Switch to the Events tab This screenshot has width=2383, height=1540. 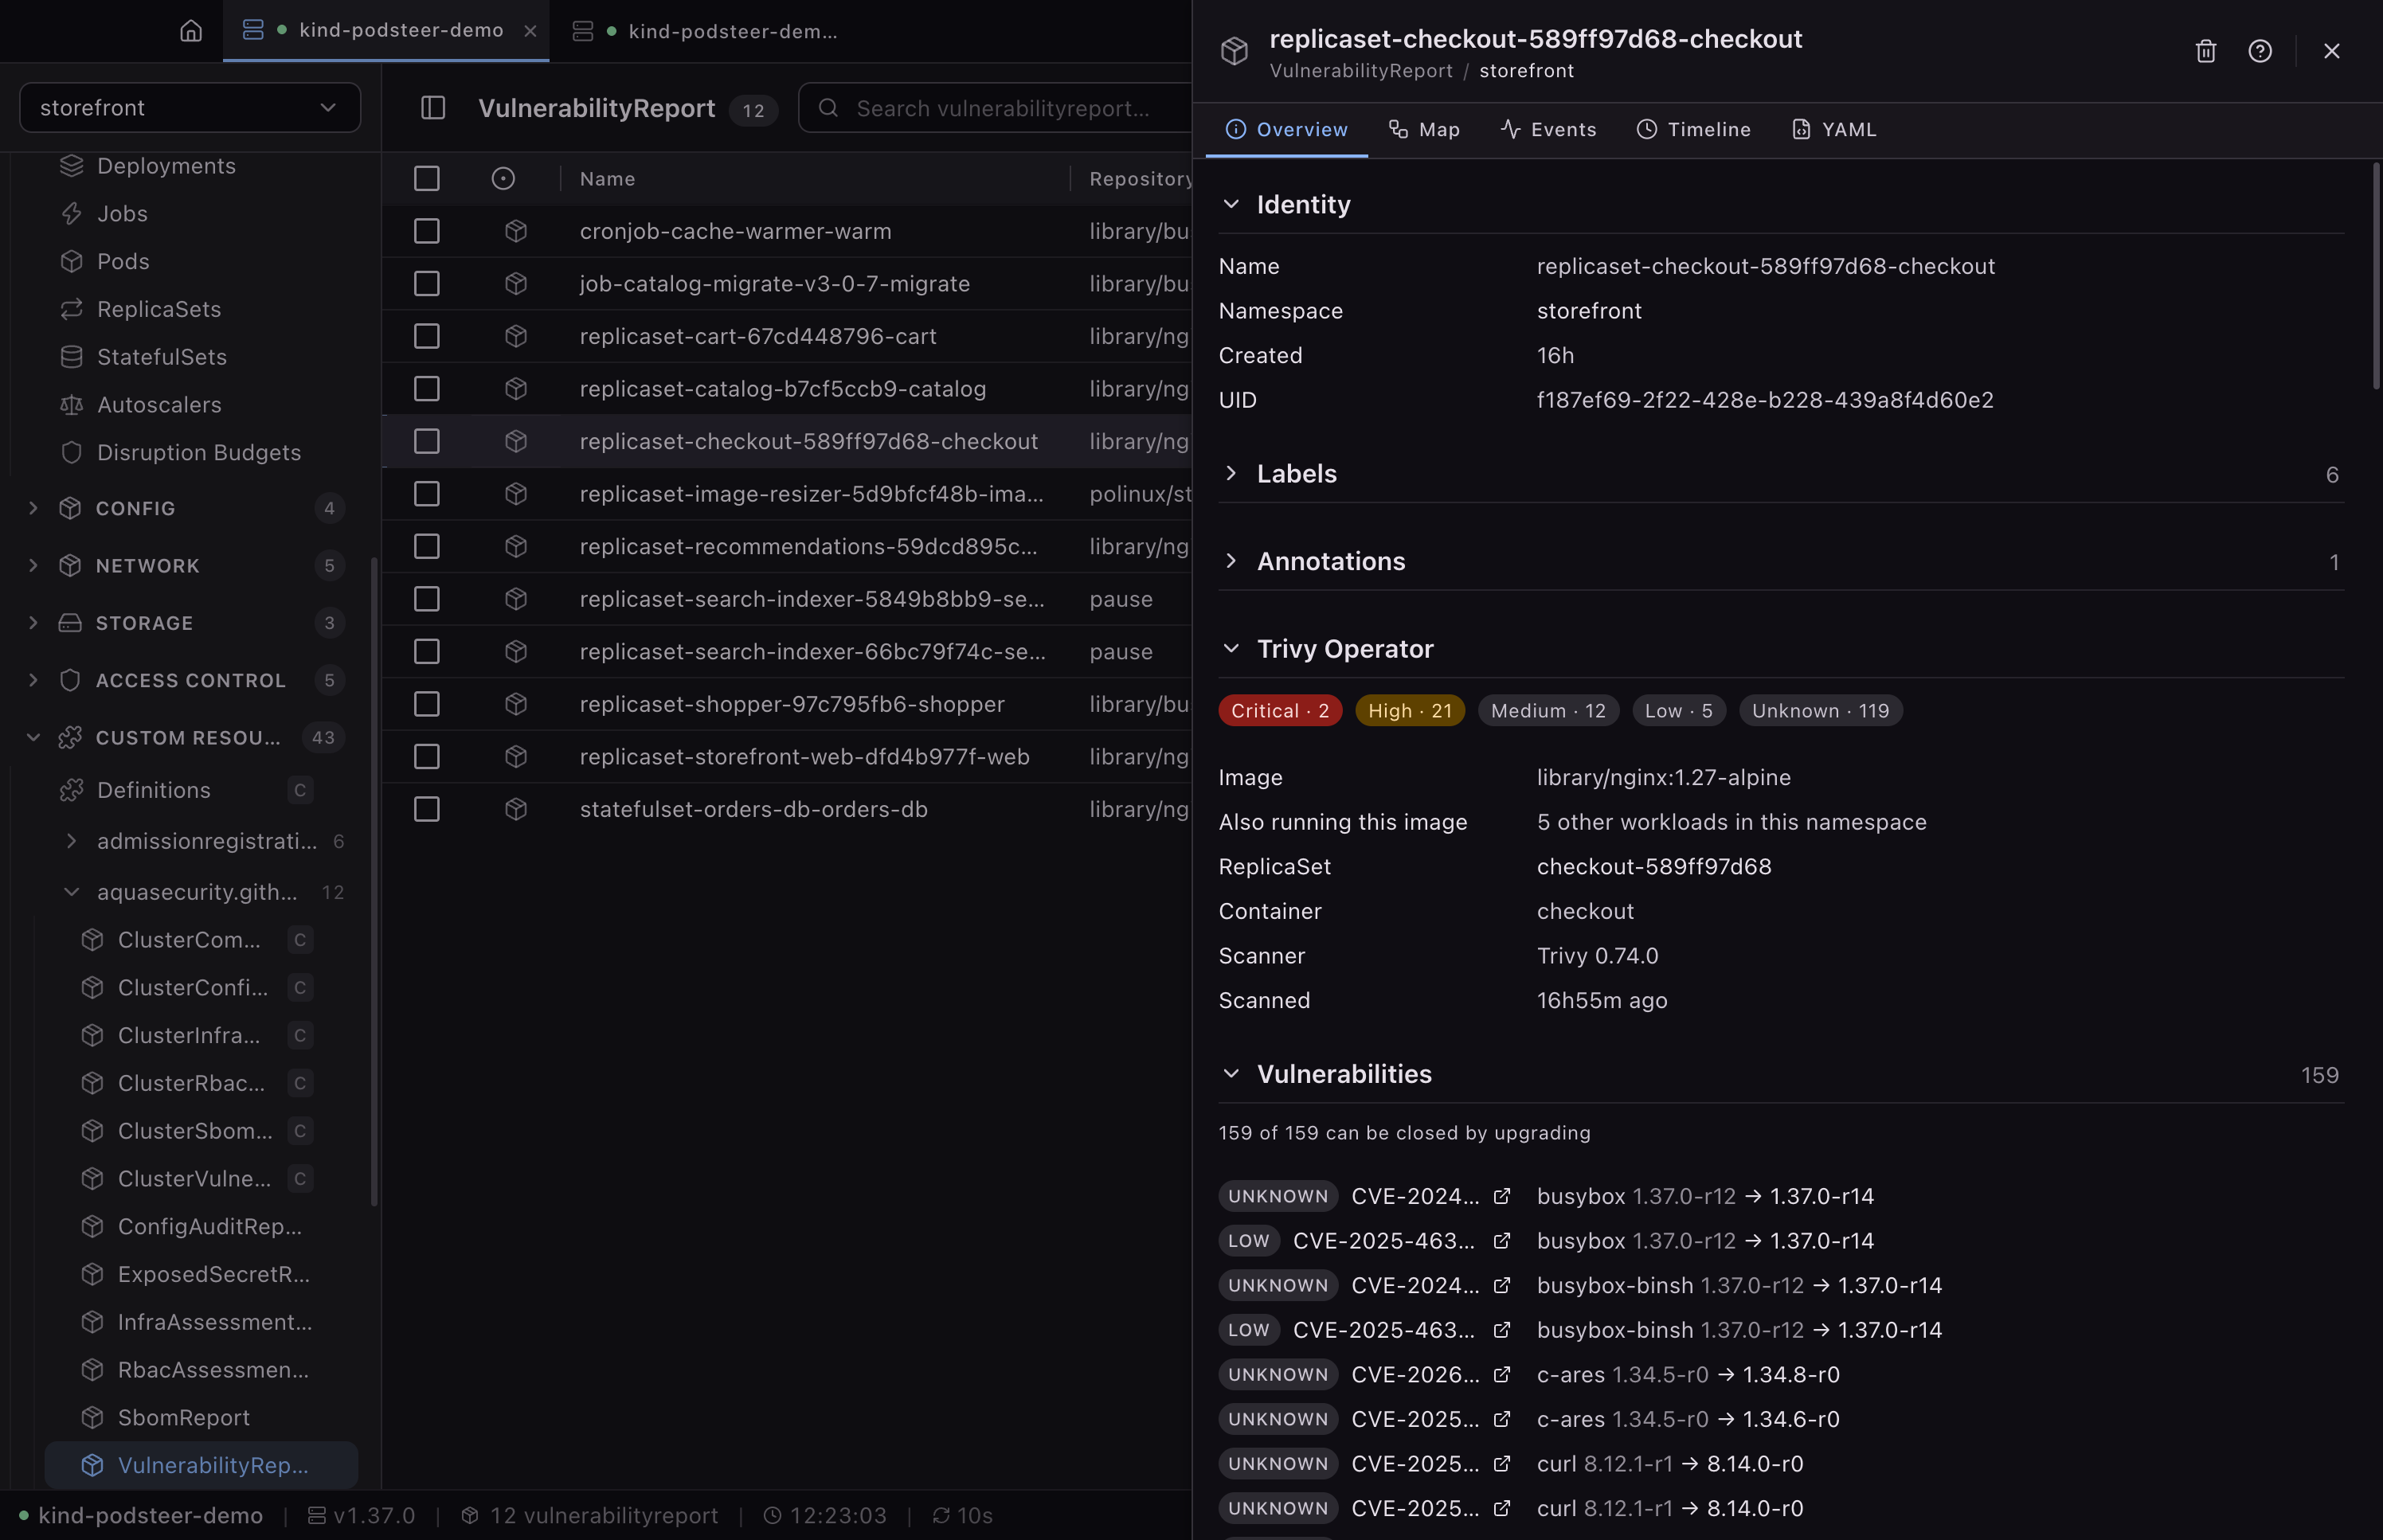[1548, 130]
